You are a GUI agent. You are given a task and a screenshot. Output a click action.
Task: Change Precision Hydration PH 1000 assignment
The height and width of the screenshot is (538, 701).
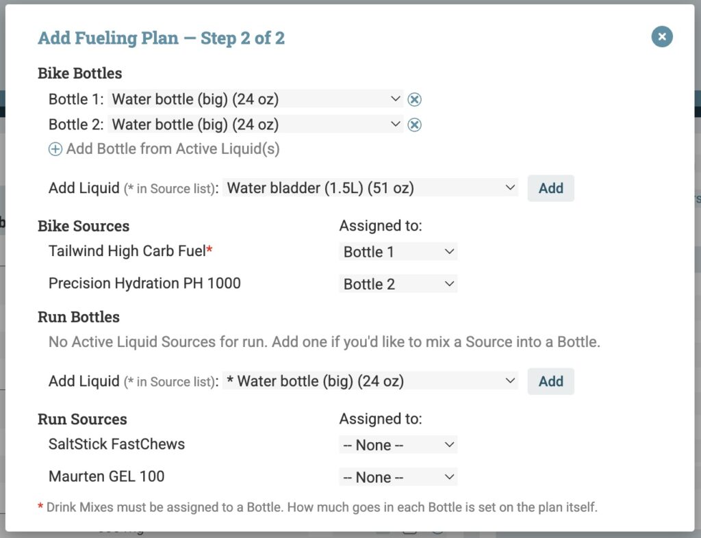(x=398, y=284)
